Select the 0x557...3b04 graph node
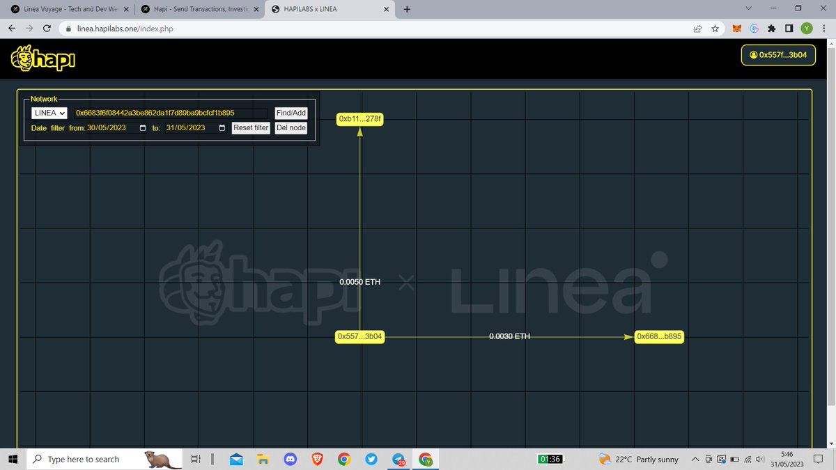Image resolution: width=836 pixels, height=470 pixels. click(360, 336)
